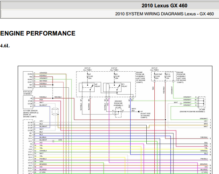Click 'LT GRN' wire label on pin 20
219x174 pixels.
tap(42, 172)
